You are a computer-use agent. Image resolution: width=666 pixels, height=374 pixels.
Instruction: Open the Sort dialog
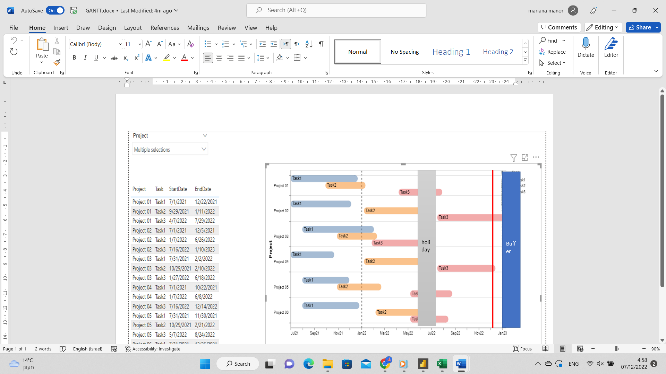click(309, 44)
